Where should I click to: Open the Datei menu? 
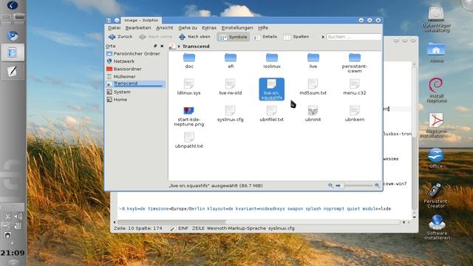[x=114, y=28]
